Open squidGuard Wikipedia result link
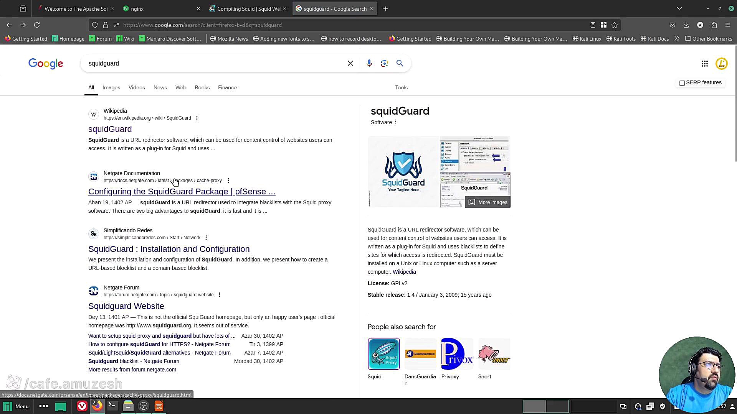 point(110,129)
